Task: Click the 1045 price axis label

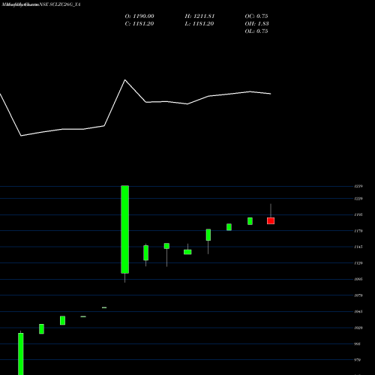Action: tap(358, 312)
